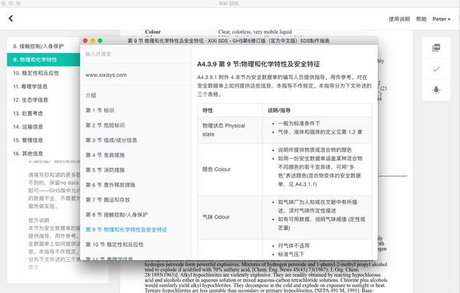Screen dimensions: 460x293
Task: Open 第 2 节 危险标识 in guide contents
Action: [x=105, y=125]
